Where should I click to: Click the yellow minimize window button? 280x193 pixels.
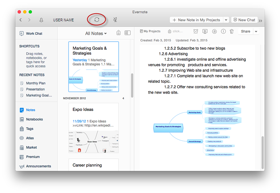tap(25, 12)
